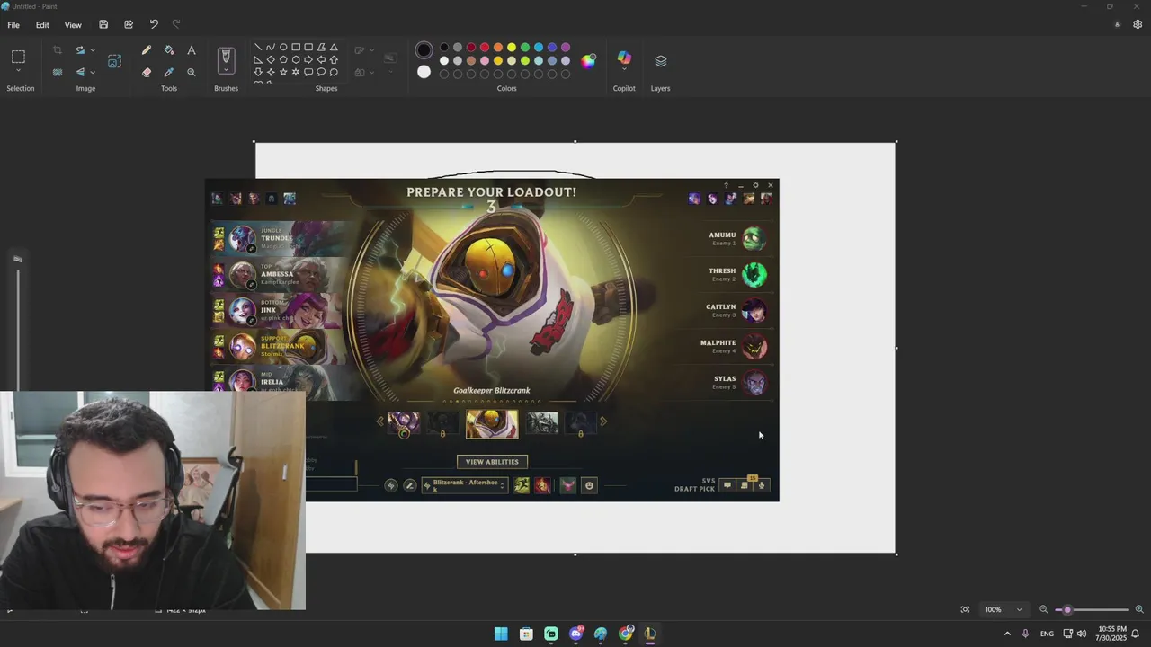The height and width of the screenshot is (647, 1151).
Task: Select the Magnifier tool
Action: pyautogui.click(x=192, y=72)
